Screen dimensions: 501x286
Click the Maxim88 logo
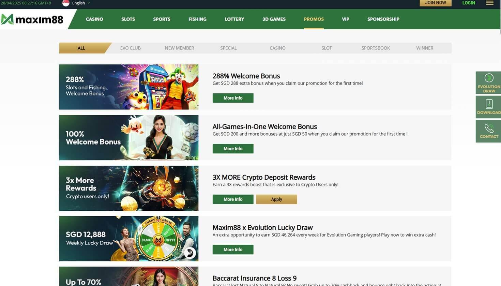point(32,19)
